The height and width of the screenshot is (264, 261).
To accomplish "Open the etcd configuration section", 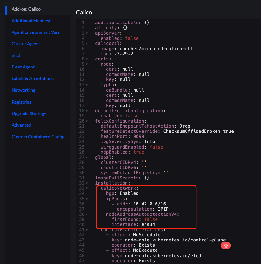I will (16, 55).
